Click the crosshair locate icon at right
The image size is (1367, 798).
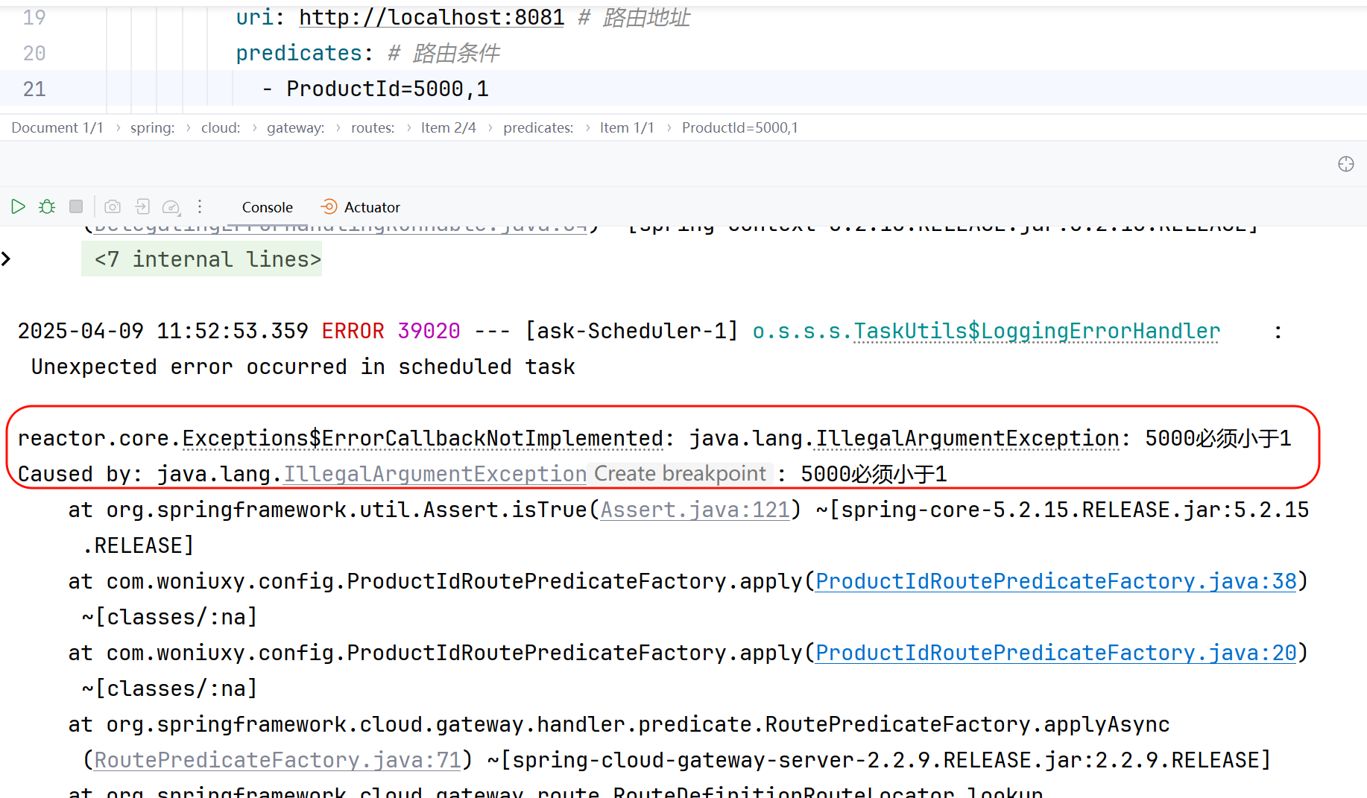coord(1345,164)
